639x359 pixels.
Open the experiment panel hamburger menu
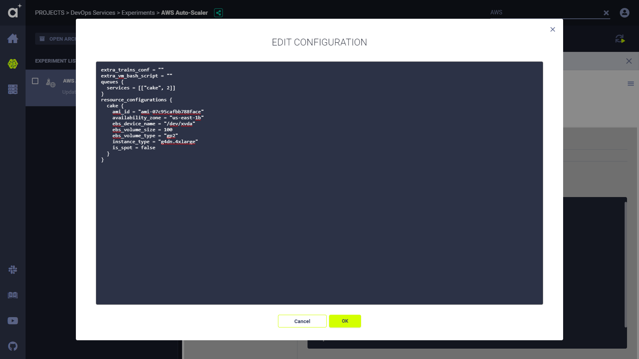(x=631, y=84)
